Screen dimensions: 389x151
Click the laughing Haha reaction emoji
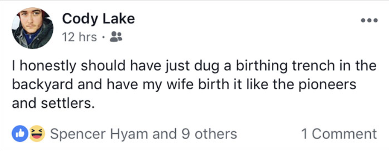tap(37, 134)
